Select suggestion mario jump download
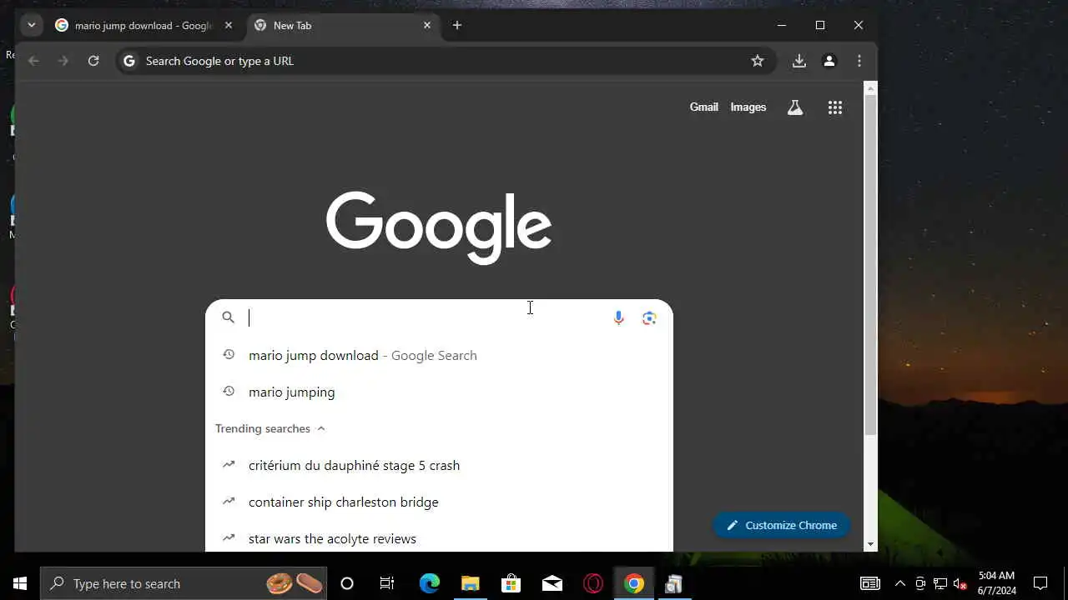Viewport: 1068px width, 600px height. tap(439, 355)
